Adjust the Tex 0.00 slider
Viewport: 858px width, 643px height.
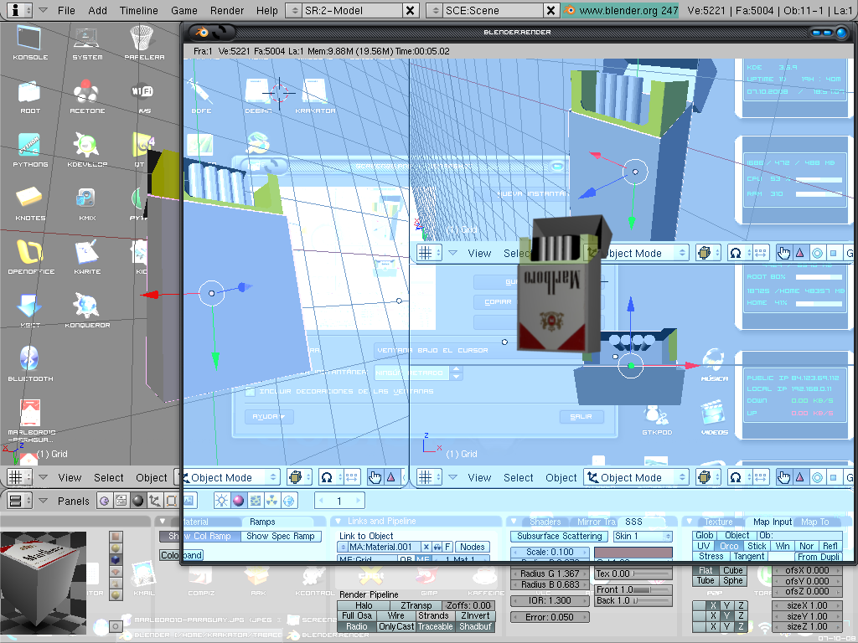click(633, 574)
